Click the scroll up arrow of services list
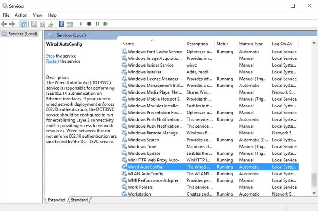Image resolution: width=318 pixels, height=211 pixels. pyautogui.click(x=314, y=43)
